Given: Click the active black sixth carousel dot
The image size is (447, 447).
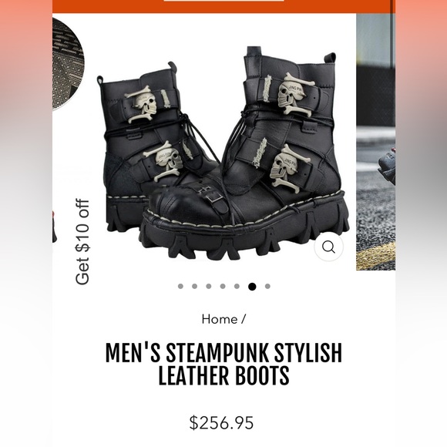Looking at the screenshot, I should 252,287.
